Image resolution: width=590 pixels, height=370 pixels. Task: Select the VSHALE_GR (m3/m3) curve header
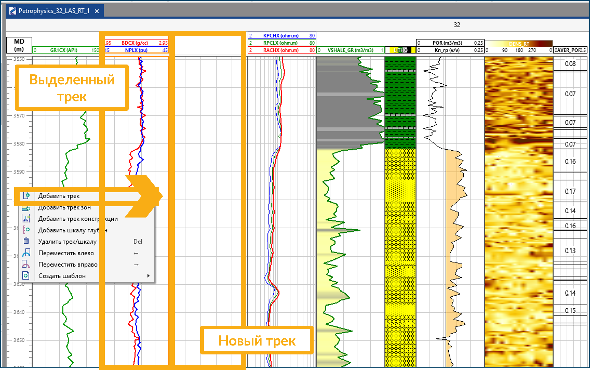tap(351, 50)
